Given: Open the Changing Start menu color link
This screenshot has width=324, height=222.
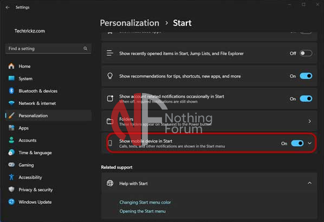Looking at the screenshot, I should (145, 202).
